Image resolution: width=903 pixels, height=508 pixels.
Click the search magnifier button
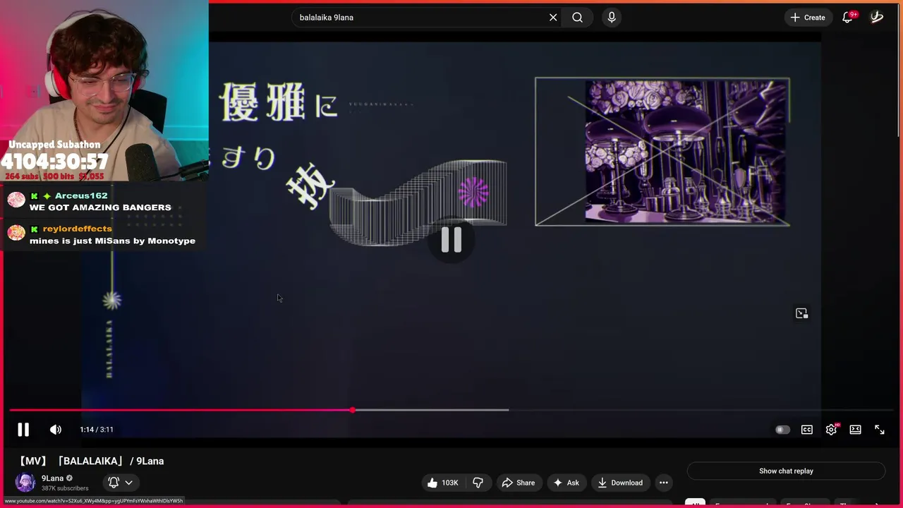(x=578, y=18)
